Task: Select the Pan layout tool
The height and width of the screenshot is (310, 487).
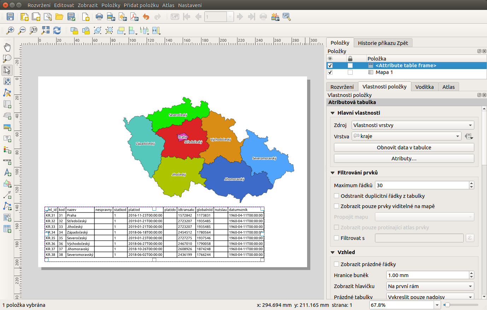Action: (7, 47)
